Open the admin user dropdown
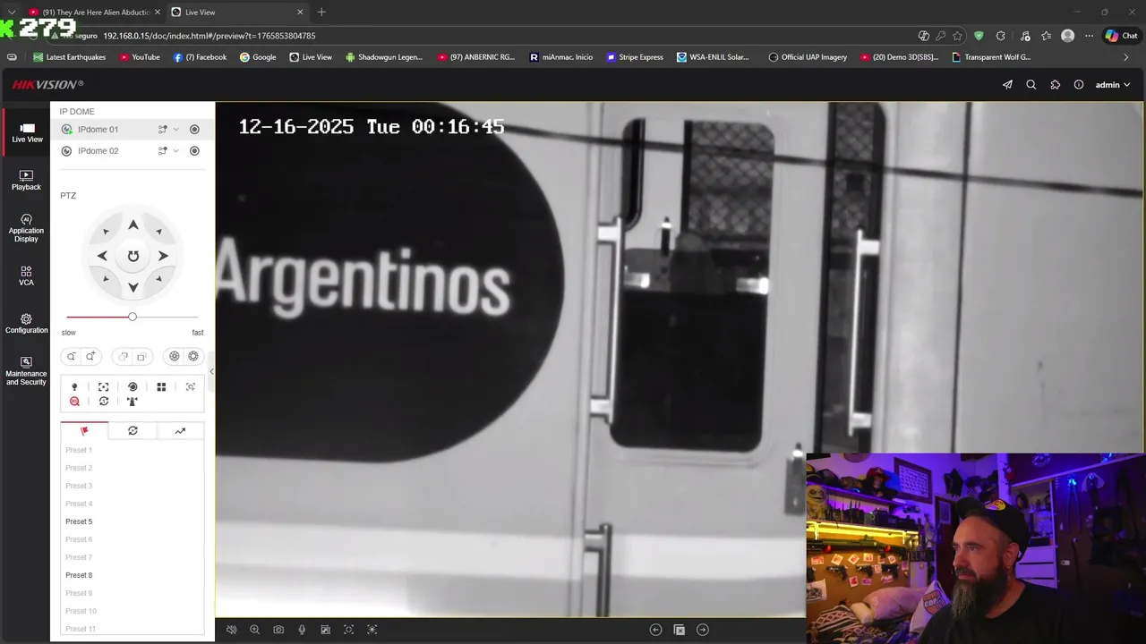Screen dimensions: 1146x644 (x=1113, y=85)
